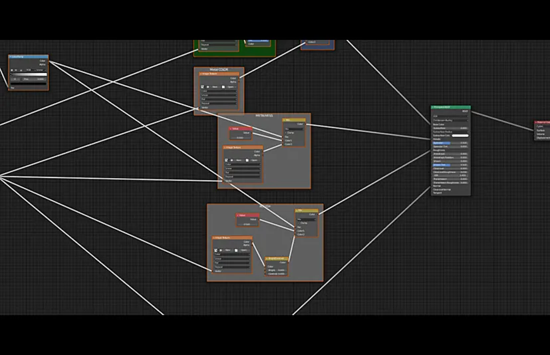Collapse the Mix node in the Bright/Contrast frame
The image size is (550, 355).
click(297, 211)
